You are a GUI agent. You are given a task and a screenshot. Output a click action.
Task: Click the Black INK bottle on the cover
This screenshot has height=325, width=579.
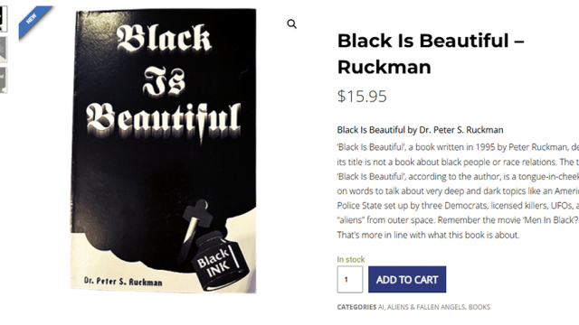[220, 261]
